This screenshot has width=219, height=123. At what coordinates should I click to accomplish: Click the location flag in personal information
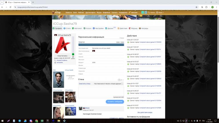pyautogui.click(x=94, y=51)
